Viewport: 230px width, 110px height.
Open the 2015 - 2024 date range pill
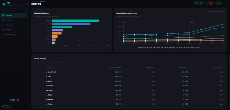click(x=199, y=3)
